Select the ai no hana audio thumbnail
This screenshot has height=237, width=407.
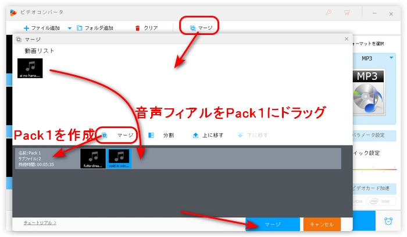(x=30, y=68)
